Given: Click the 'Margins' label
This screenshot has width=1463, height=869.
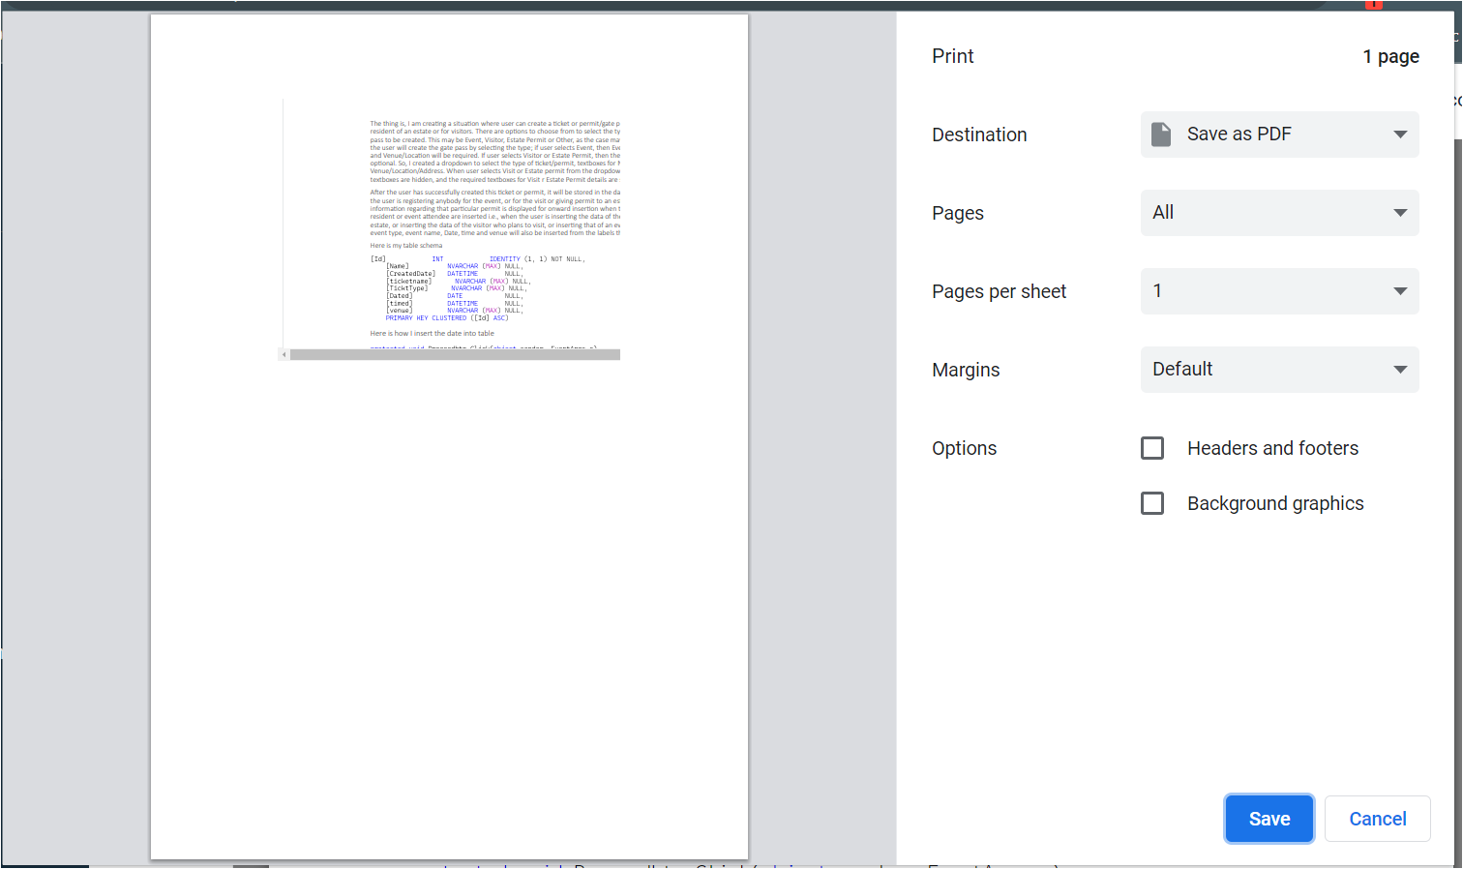Looking at the screenshot, I should (966, 370).
